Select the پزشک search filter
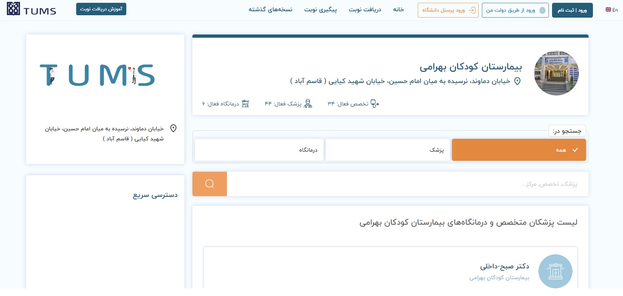This screenshot has width=623, height=296. (388, 150)
